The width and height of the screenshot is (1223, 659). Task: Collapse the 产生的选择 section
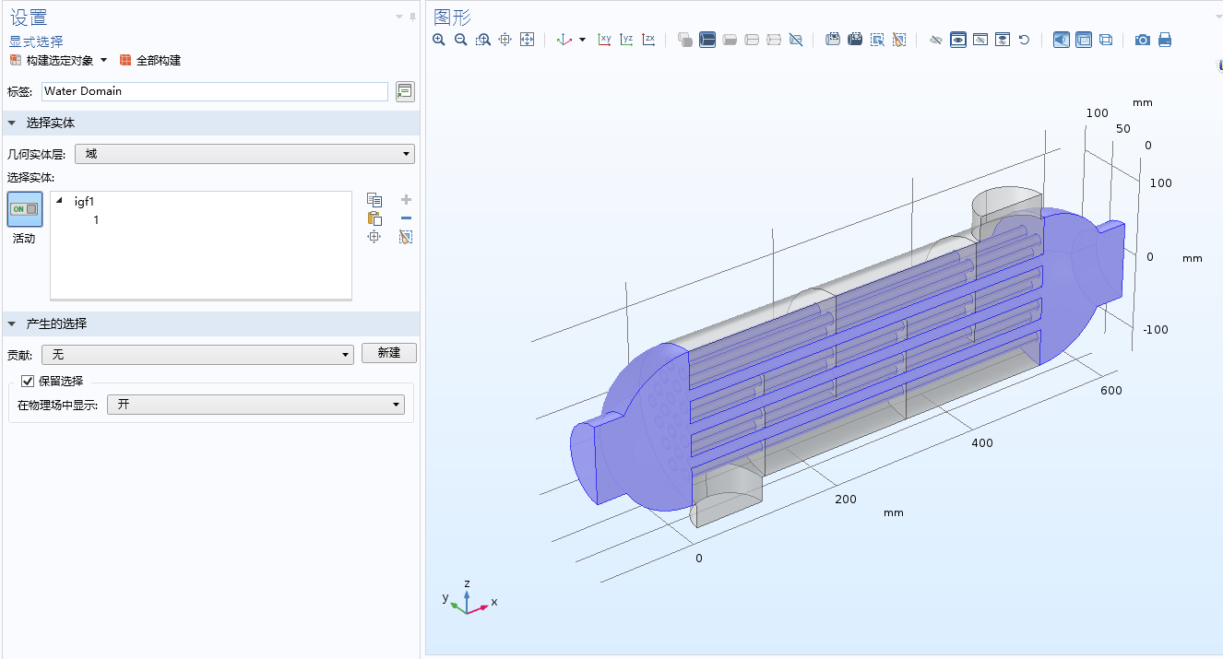[12, 324]
